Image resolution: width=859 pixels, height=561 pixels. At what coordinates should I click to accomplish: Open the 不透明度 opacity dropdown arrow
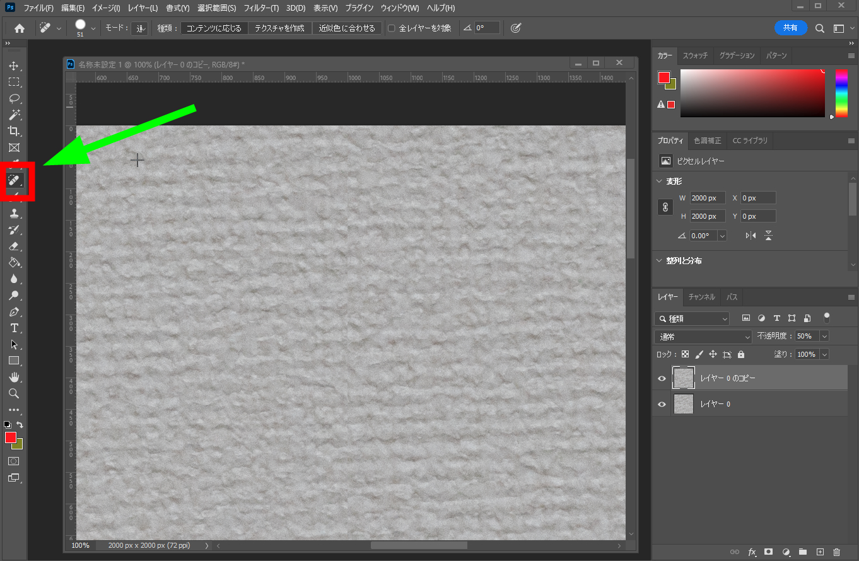[x=824, y=337]
